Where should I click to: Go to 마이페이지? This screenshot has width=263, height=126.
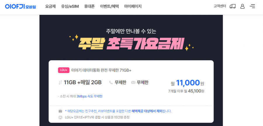pyautogui.click(x=133, y=6)
